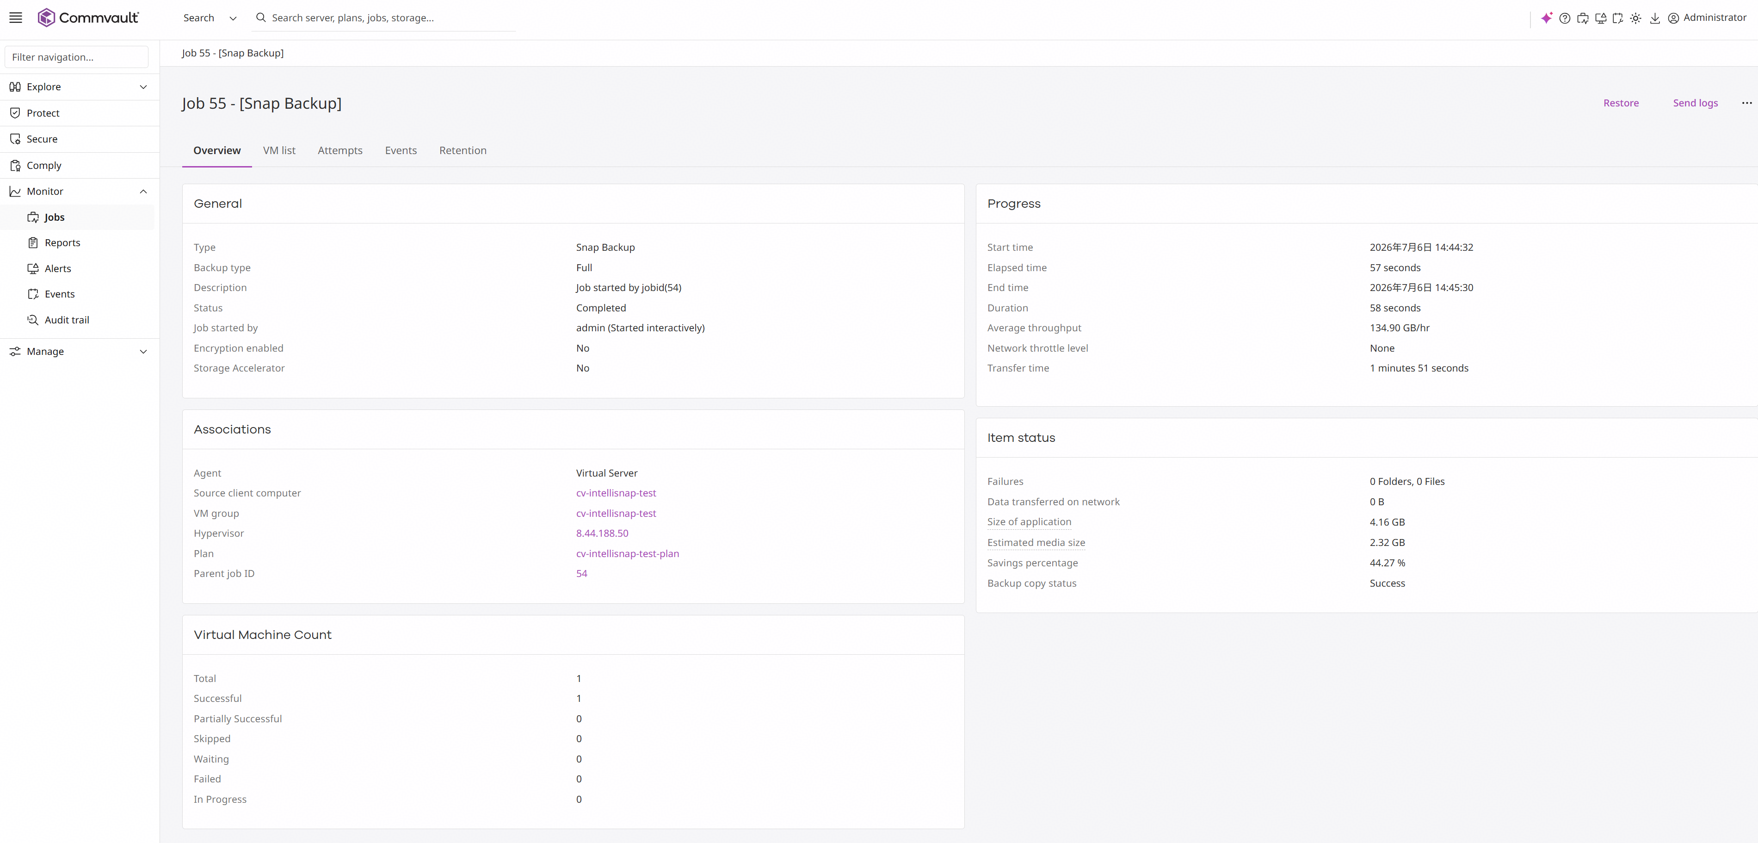Click the search magnifier icon
The width and height of the screenshot is (1758, 843).
pyautogui.click(x=261, y=18)
